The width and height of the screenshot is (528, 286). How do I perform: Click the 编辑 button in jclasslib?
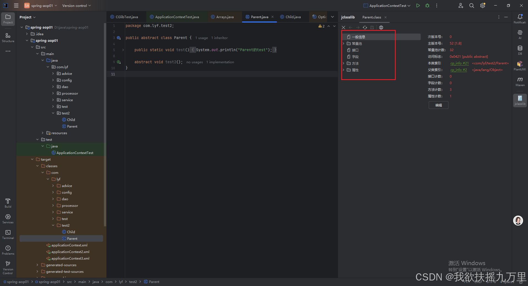pyautogui.click(x=438, y=105)
